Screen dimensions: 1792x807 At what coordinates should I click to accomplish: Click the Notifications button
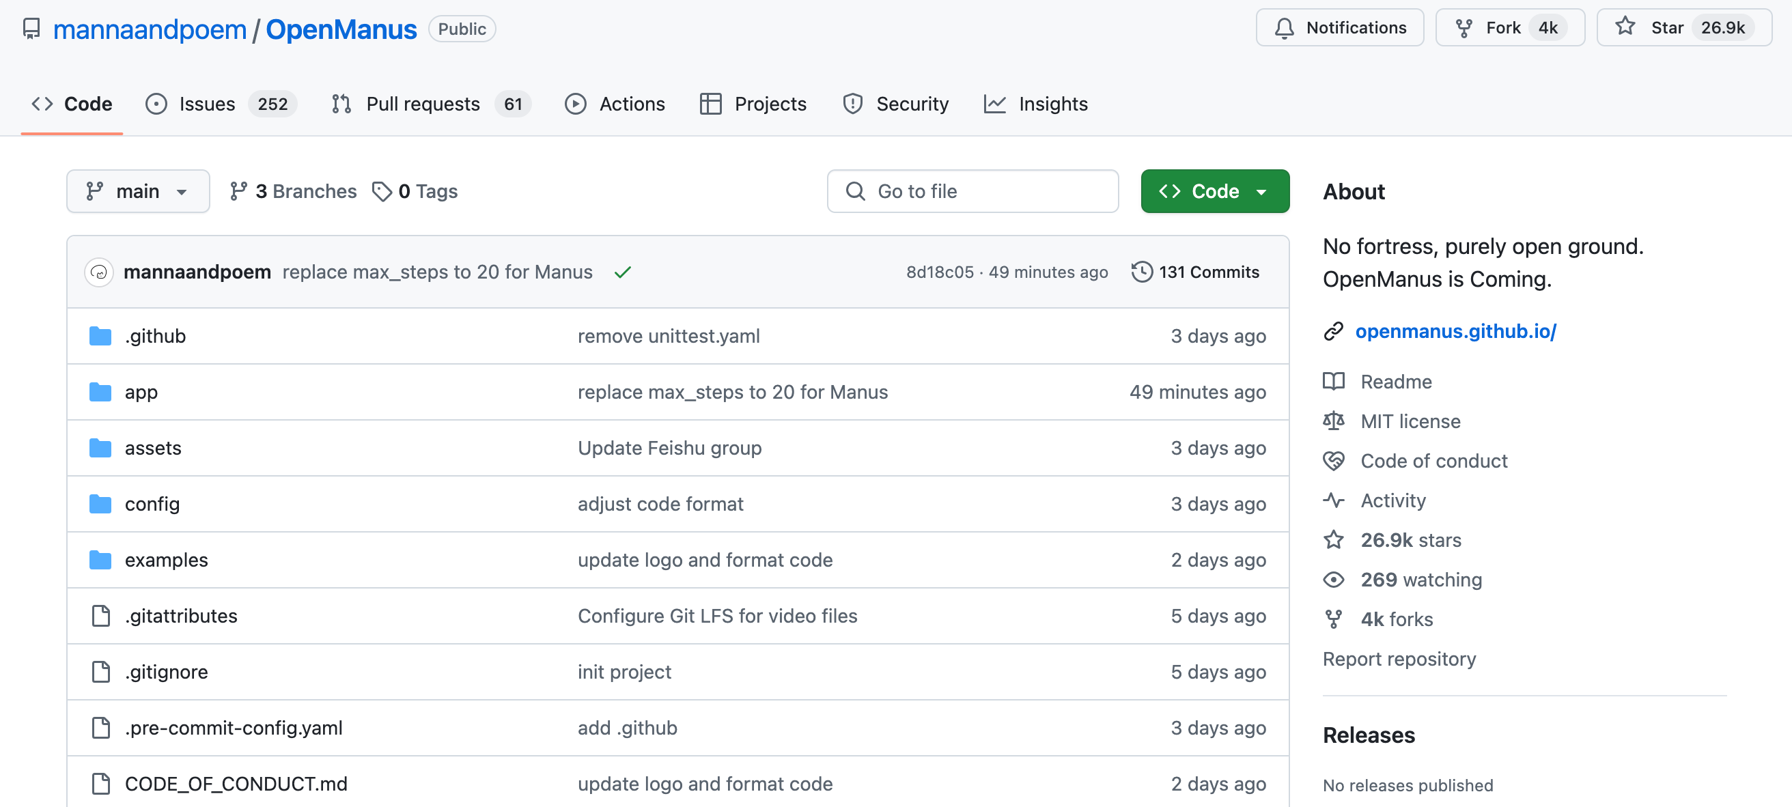(1340, 28)
